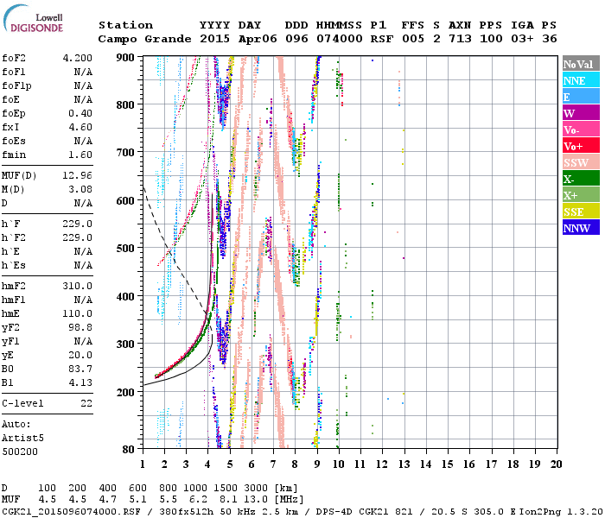605x518 pixels.
Task: Click the day-of-year value 096
Action: pyautogui.click(x=296, y=39)
